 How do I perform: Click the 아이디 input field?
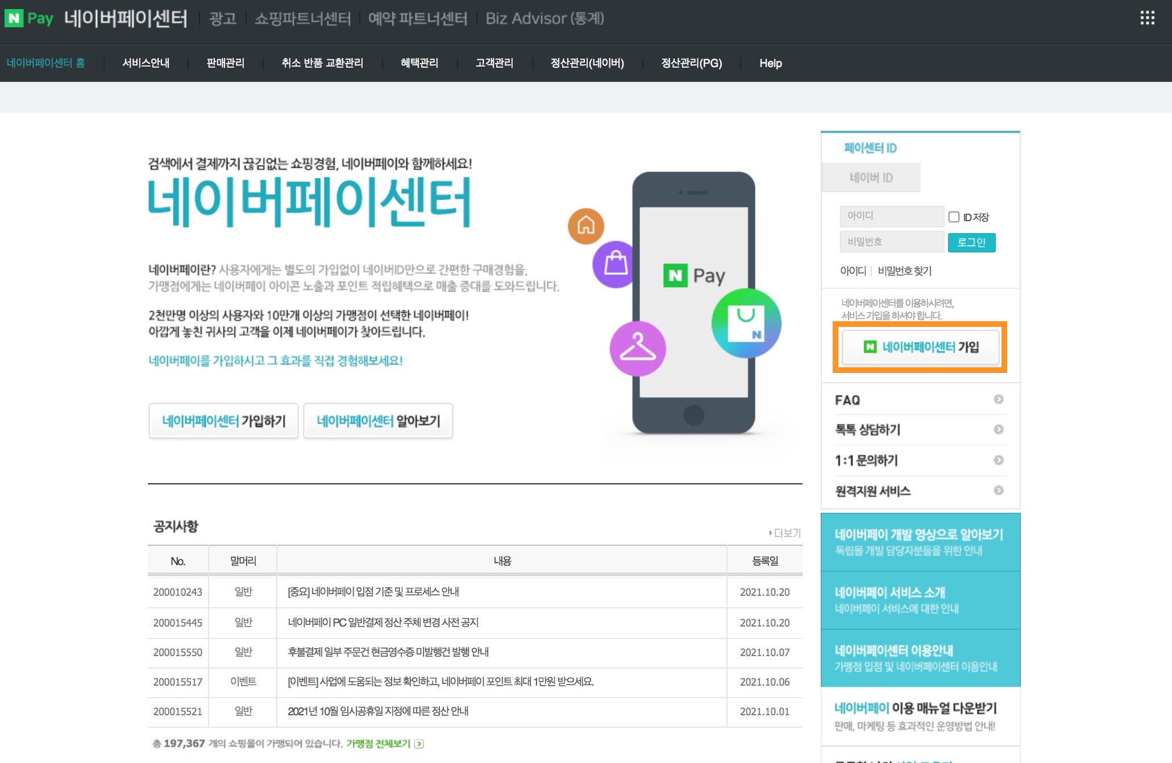coord(892,216)
